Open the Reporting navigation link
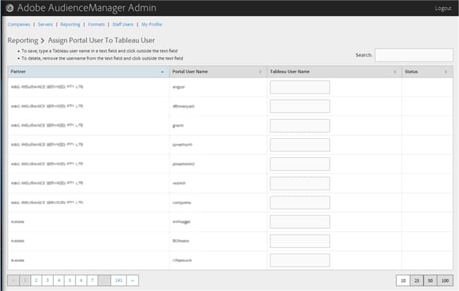Image resolution: width=459 pixels, height=291 pixels. pos(70,24)
